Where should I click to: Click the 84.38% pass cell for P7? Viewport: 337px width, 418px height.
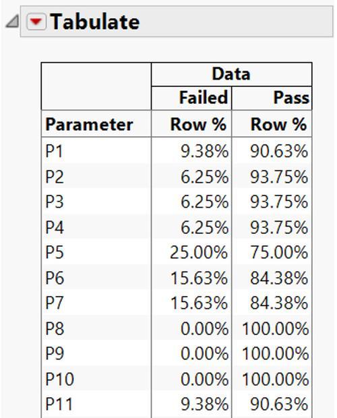[x=279, y=303]
